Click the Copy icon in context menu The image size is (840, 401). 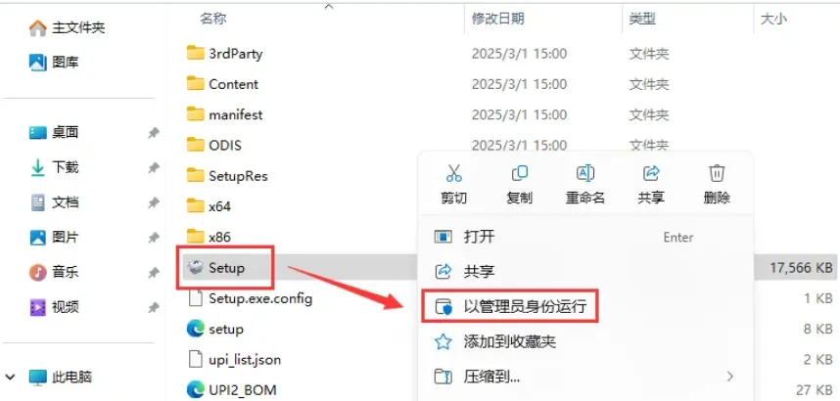(x=519, y=173)
